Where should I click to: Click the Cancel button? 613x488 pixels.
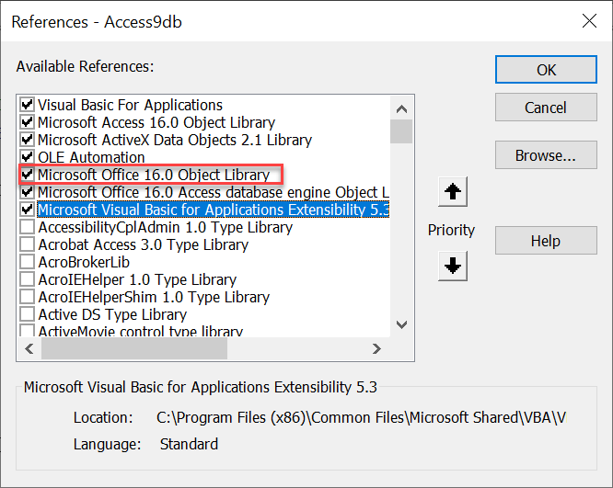(546, 108)
